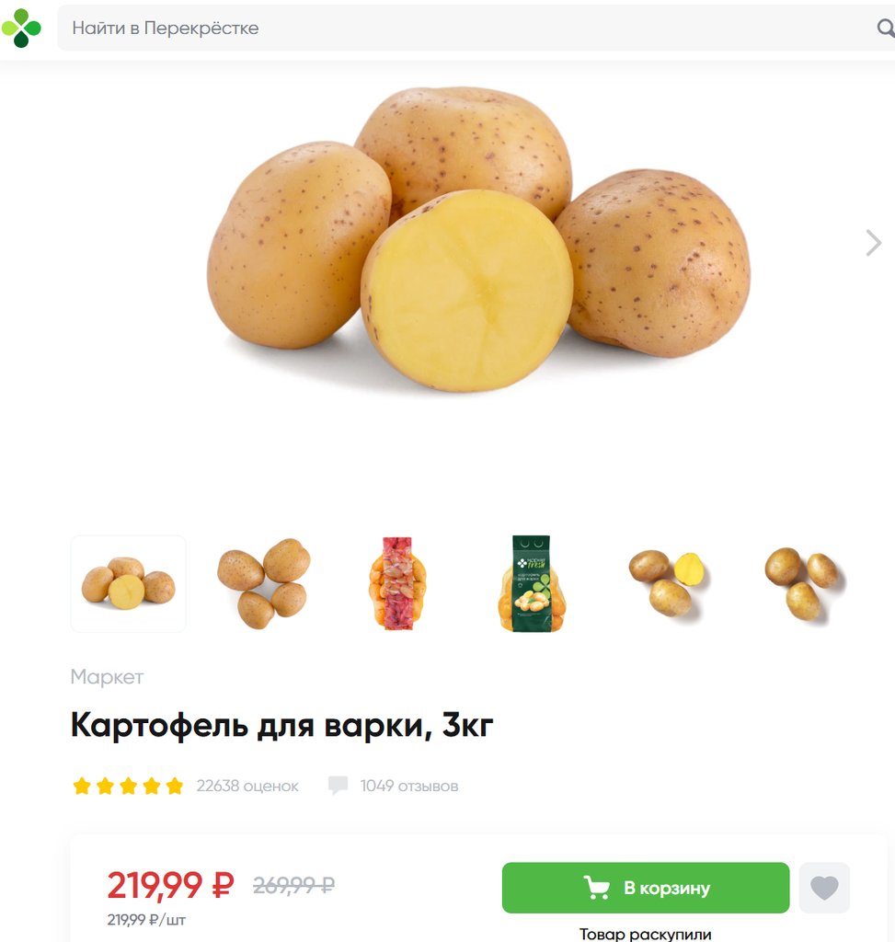Select the thumbnail of potatoes with upright half
The image size is (895, 942).
pyautogui.click(x=668, y=583)
